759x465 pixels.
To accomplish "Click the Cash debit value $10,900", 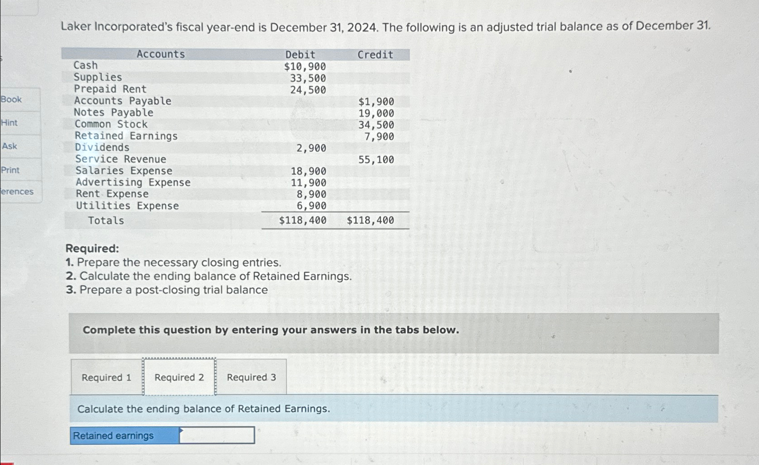I will click(x=305, y=67).
